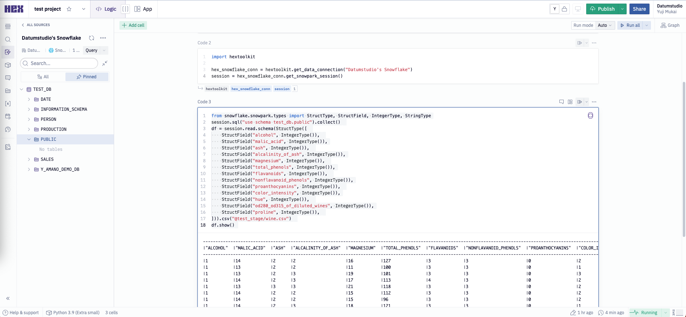Image resolution: width=686 pixels, height=317 pixels.
Task: Switch to All tables filter
Action: 43,77
